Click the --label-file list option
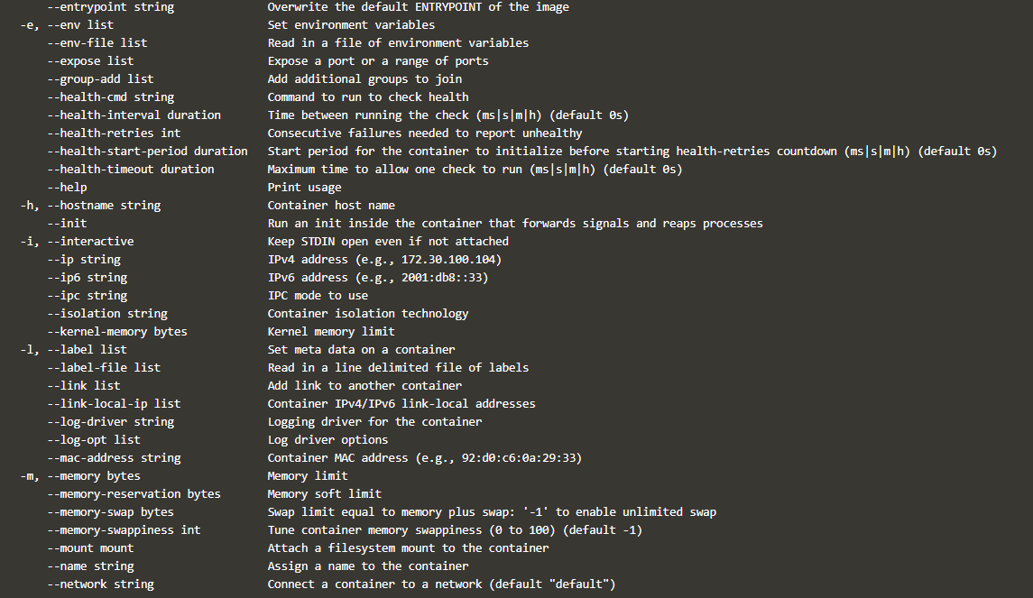Image resolution: width=1033 pixels, height=598 pixels. [x=104, y=368]
